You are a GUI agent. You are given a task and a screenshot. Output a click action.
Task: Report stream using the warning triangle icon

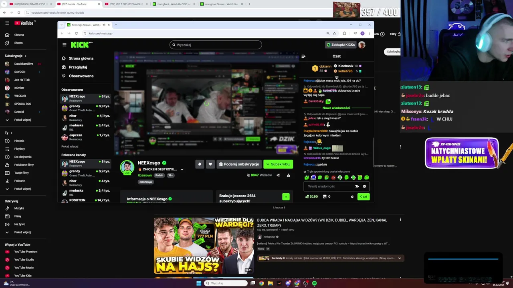click(288, 175)
